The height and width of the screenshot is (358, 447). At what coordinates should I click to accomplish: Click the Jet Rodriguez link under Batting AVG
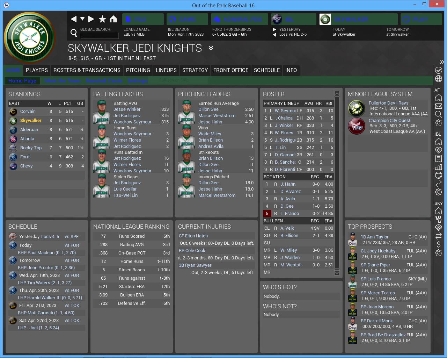coord(127,116)
